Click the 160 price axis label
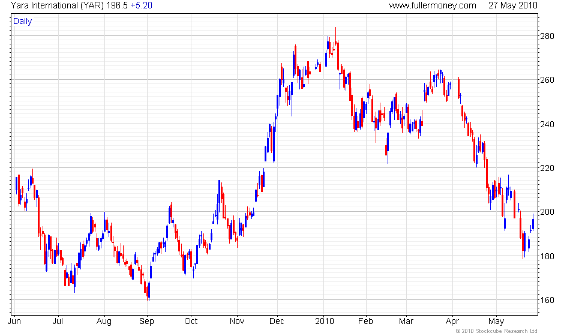 (547, 301)
